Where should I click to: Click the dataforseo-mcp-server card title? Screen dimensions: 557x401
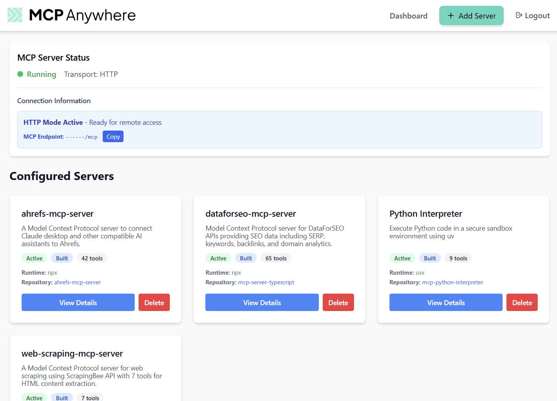pyautogui.click(x=251, y=214)
